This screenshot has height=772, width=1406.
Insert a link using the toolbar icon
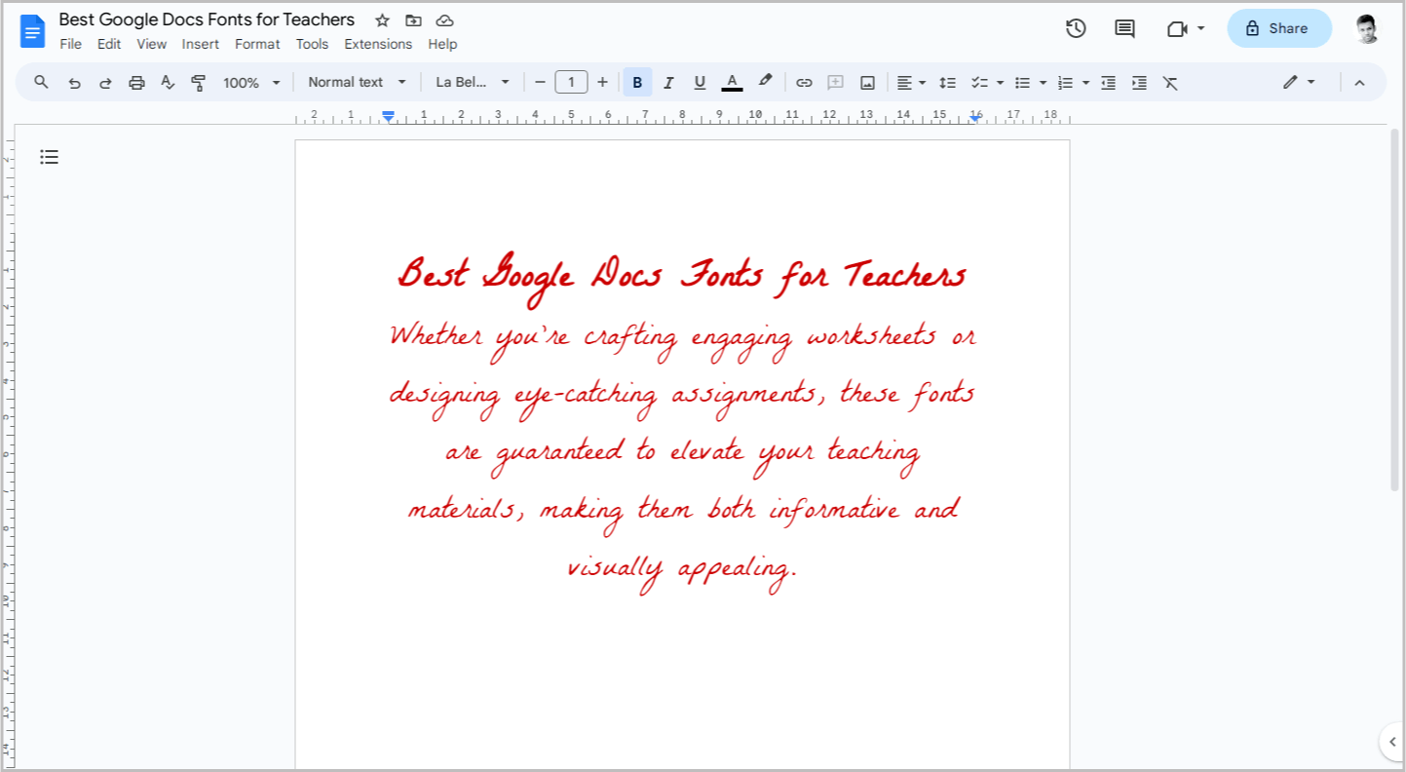804,82
